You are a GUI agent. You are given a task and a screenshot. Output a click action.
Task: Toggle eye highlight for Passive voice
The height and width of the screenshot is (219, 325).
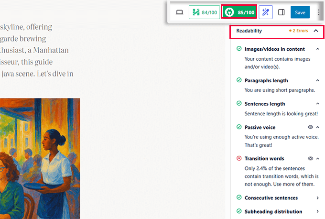310,127
